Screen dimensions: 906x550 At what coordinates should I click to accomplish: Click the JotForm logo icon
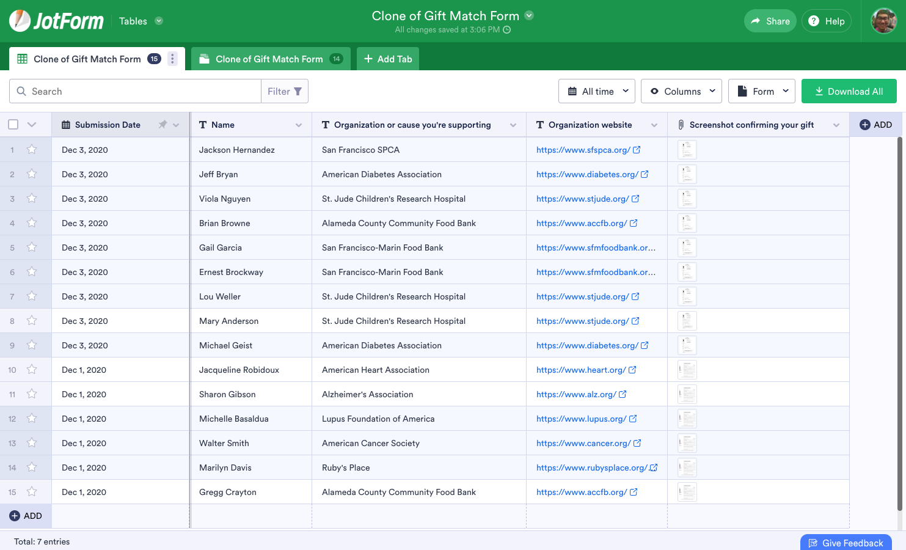20,21
